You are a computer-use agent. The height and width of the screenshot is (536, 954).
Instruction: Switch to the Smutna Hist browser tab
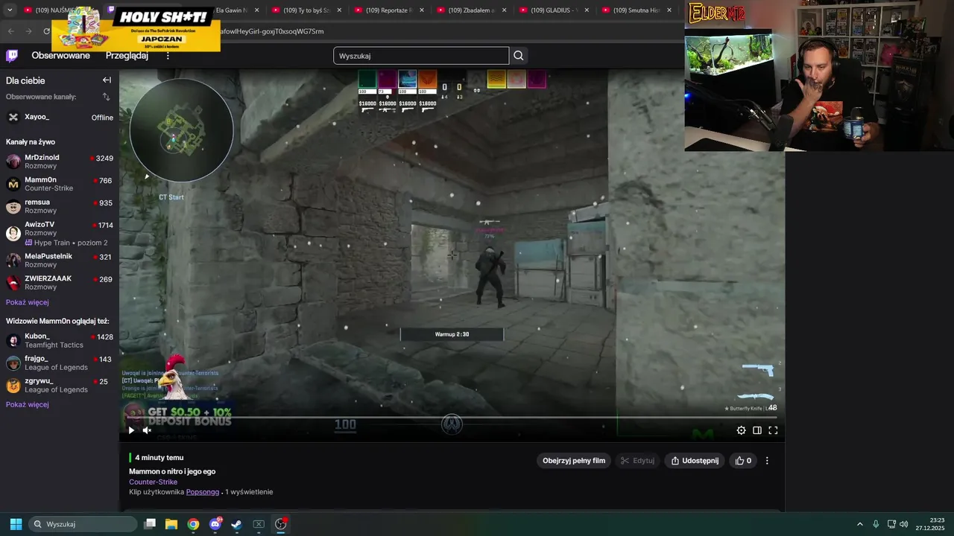click(x=636, y=10)
